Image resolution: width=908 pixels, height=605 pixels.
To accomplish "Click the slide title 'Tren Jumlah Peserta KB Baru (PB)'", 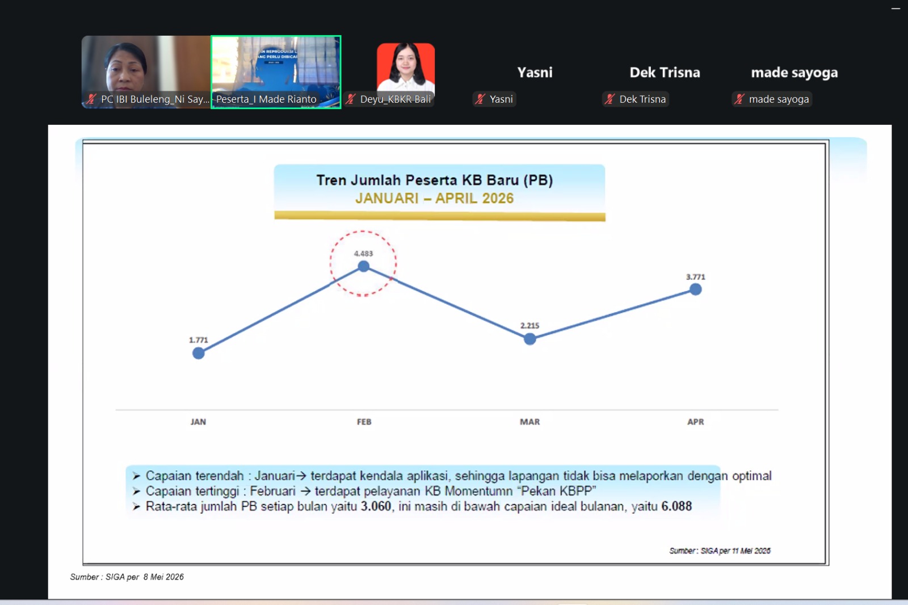I will 435,180.
